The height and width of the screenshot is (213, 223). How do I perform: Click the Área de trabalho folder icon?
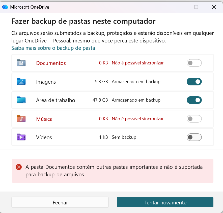tap(21, 100)
